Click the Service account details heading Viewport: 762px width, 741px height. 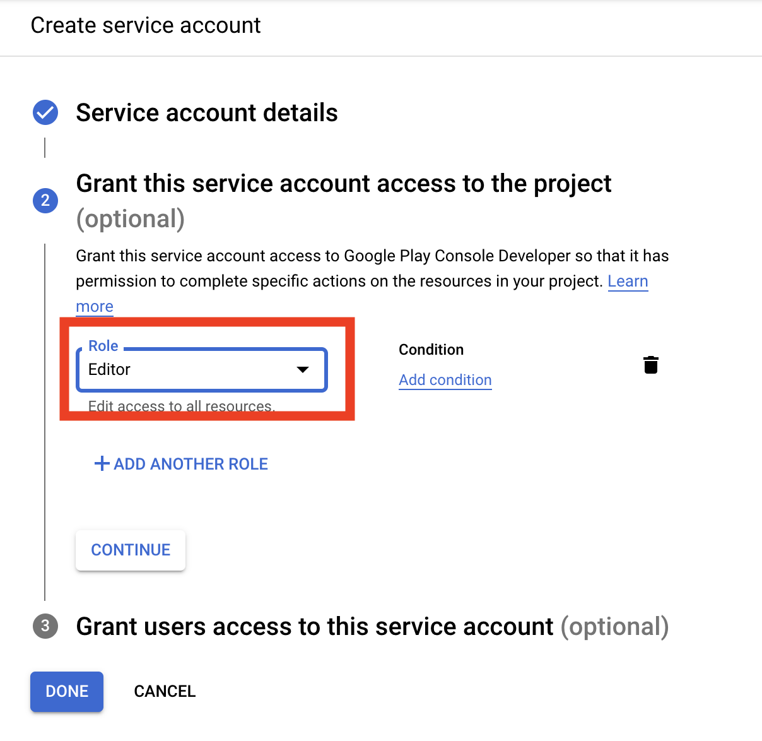(x=206, y=112)
